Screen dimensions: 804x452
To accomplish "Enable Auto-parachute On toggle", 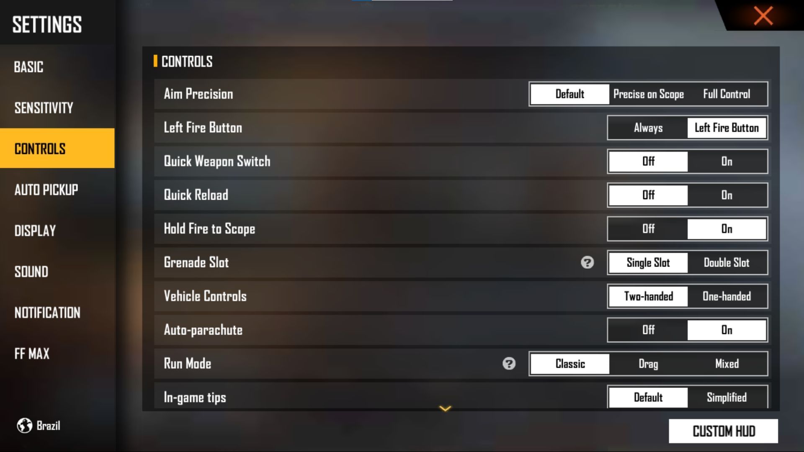I will coord(726,330).
